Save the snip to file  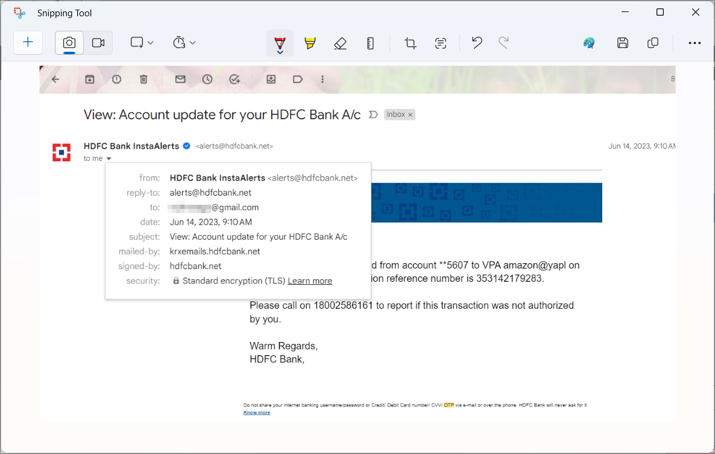(623, 43)
